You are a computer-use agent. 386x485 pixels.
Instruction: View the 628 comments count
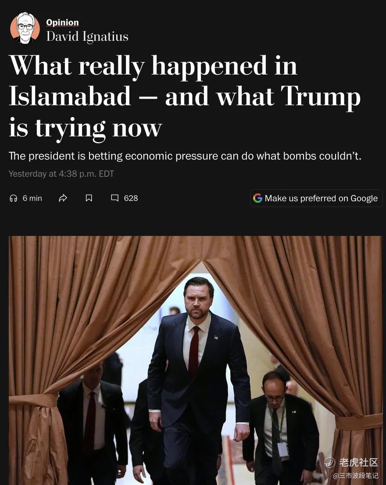click(x=131, y=198)
